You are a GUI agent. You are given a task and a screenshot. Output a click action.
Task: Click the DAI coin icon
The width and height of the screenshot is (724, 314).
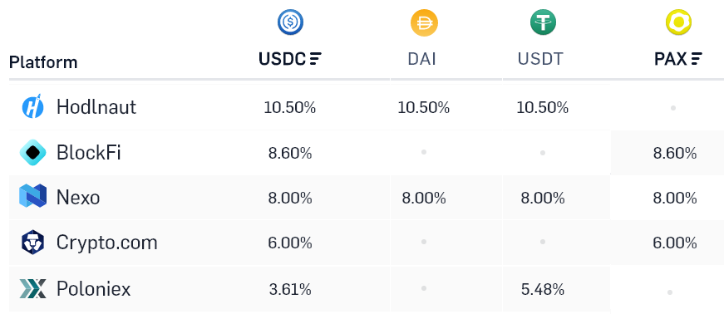(x=424, y=22)
